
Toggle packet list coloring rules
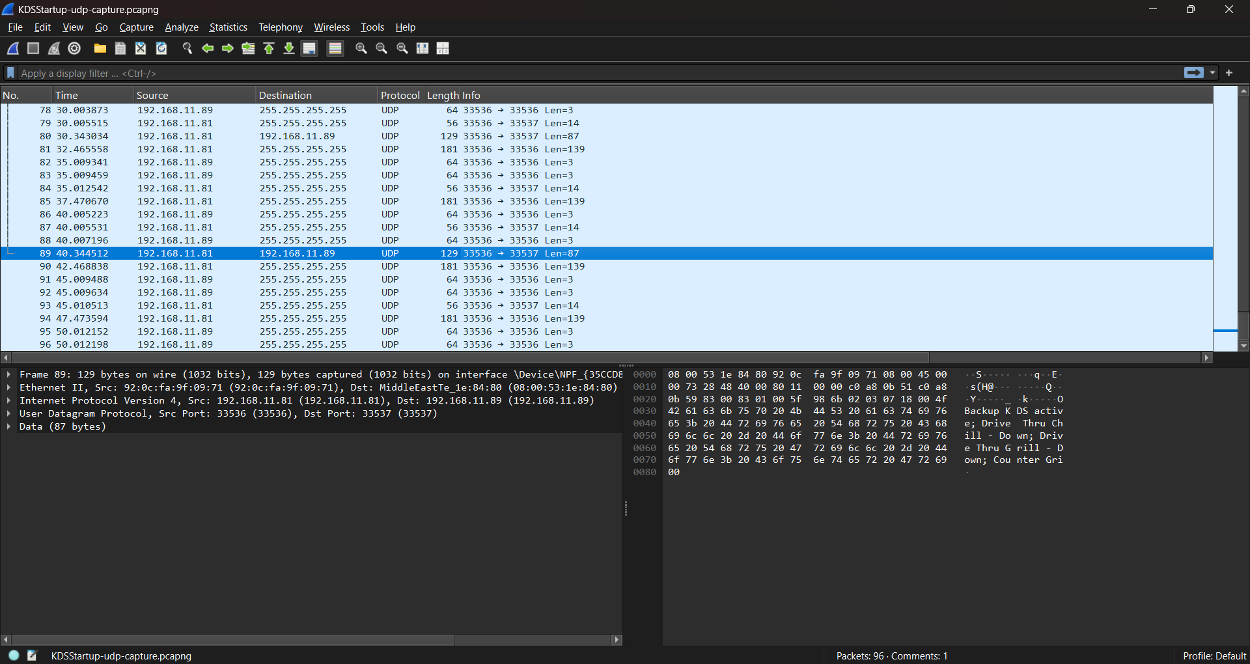335,48
